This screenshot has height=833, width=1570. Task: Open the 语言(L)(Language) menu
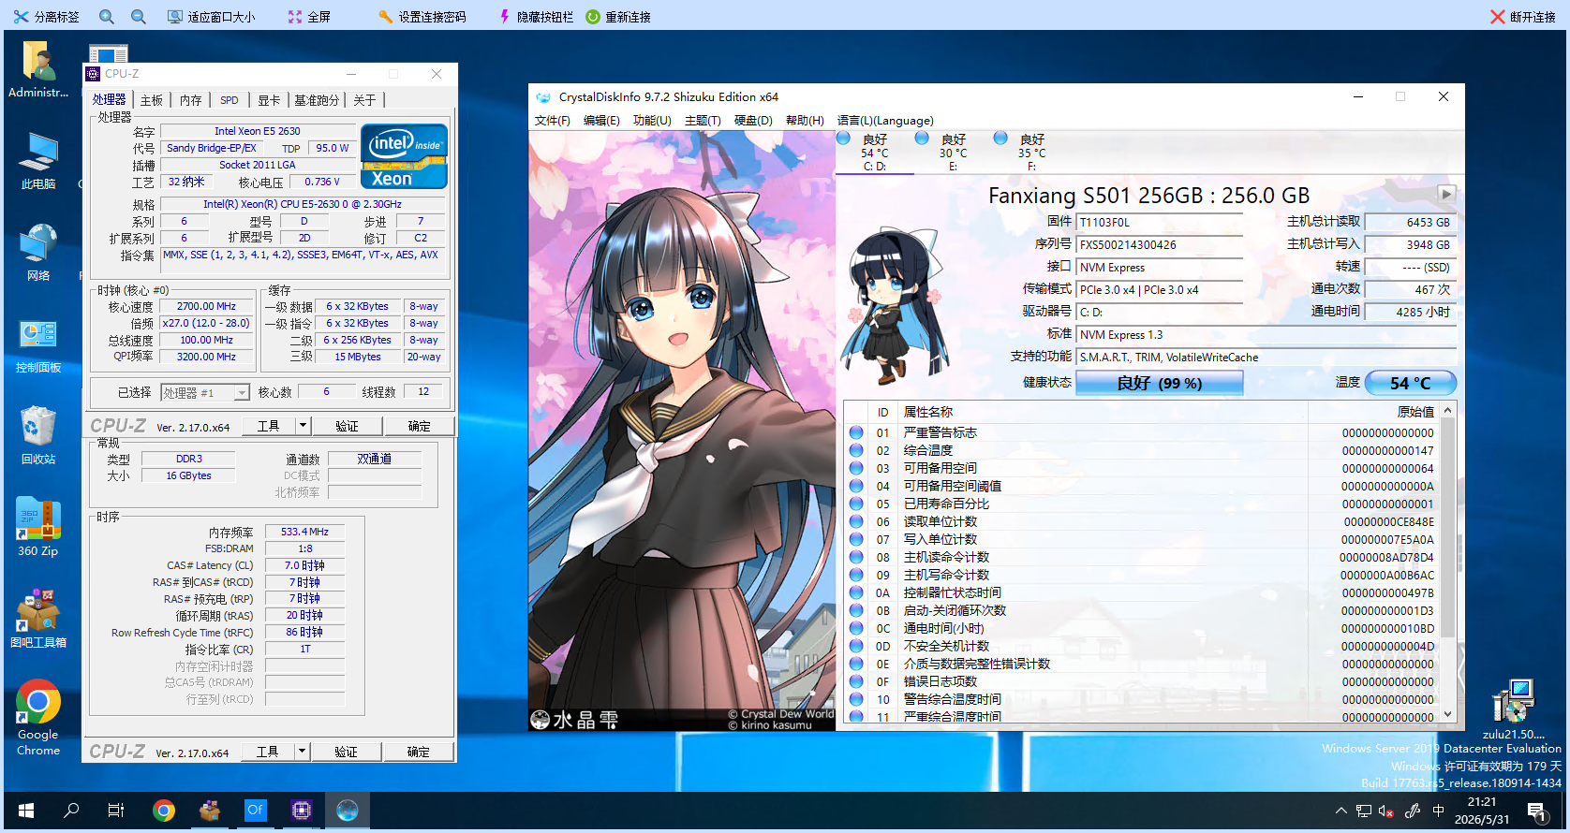885,121
